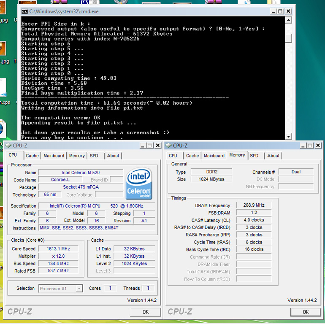Click the Technology value 65 nm

(x=50, y=194)
